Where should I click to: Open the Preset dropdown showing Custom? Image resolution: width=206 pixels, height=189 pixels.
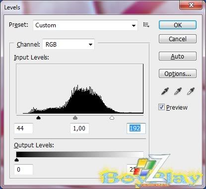pyautogui.click(x=85, y=25)
